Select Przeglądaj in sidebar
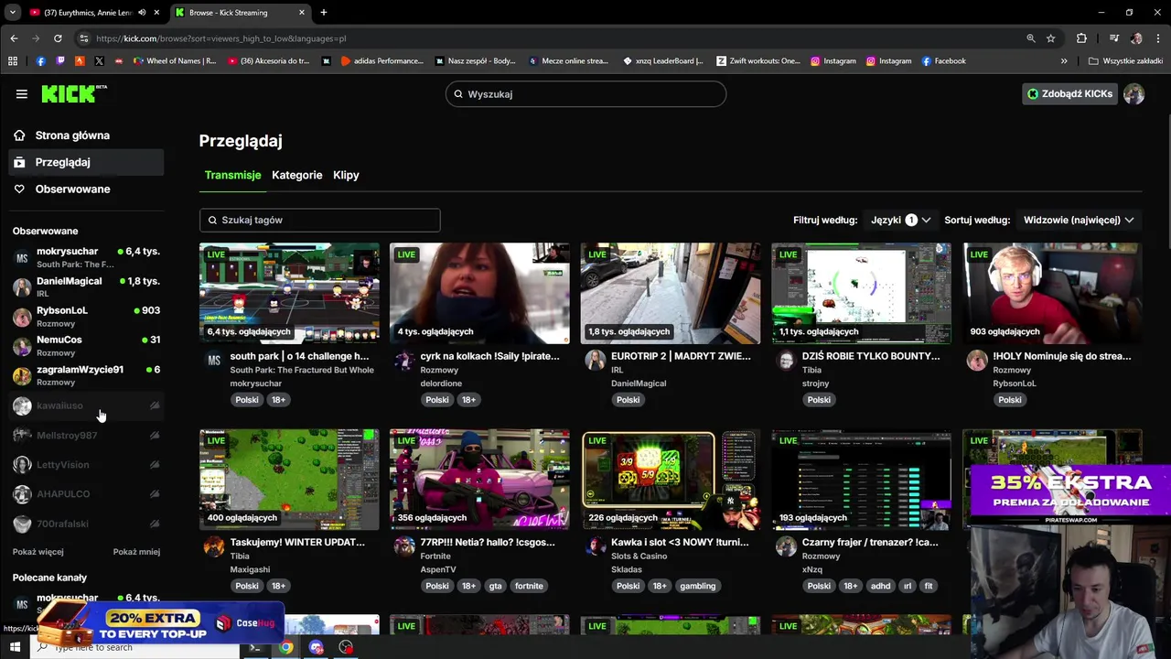The width and height of the screenshot is (1171, 659). pos(87,162)
